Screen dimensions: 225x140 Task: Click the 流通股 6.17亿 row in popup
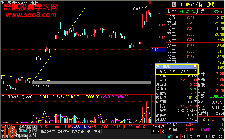176,119
